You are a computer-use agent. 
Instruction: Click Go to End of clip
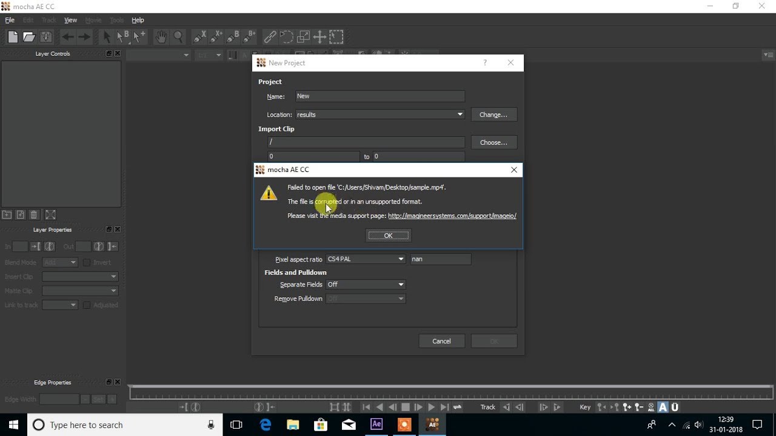click(x=444, y=408)
